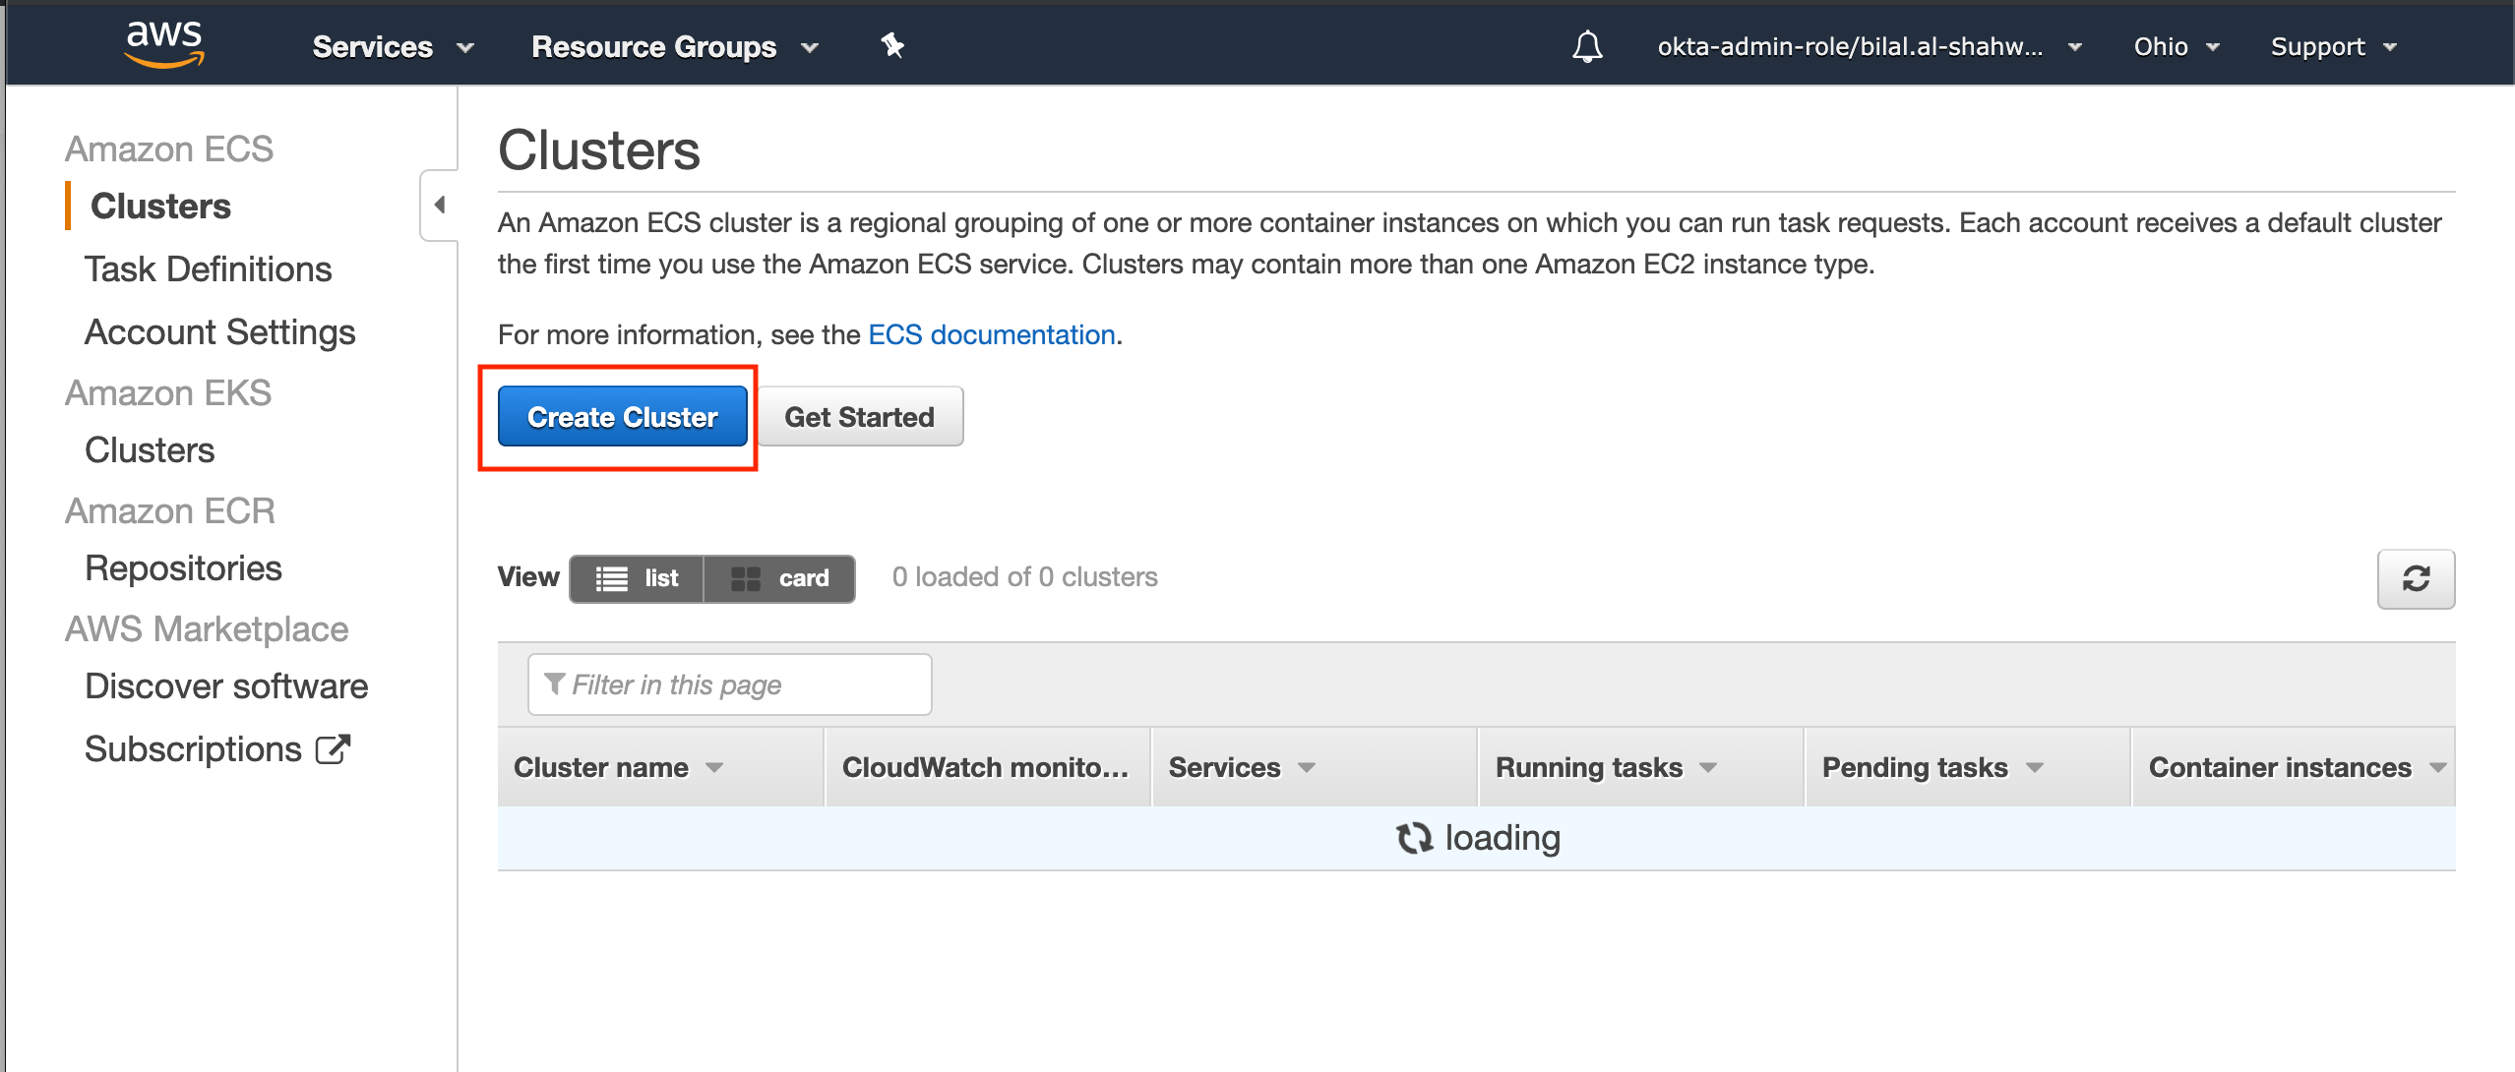Open the okta-admin-role account menu
The image size is (2515, 1072).
point(1869,46)
